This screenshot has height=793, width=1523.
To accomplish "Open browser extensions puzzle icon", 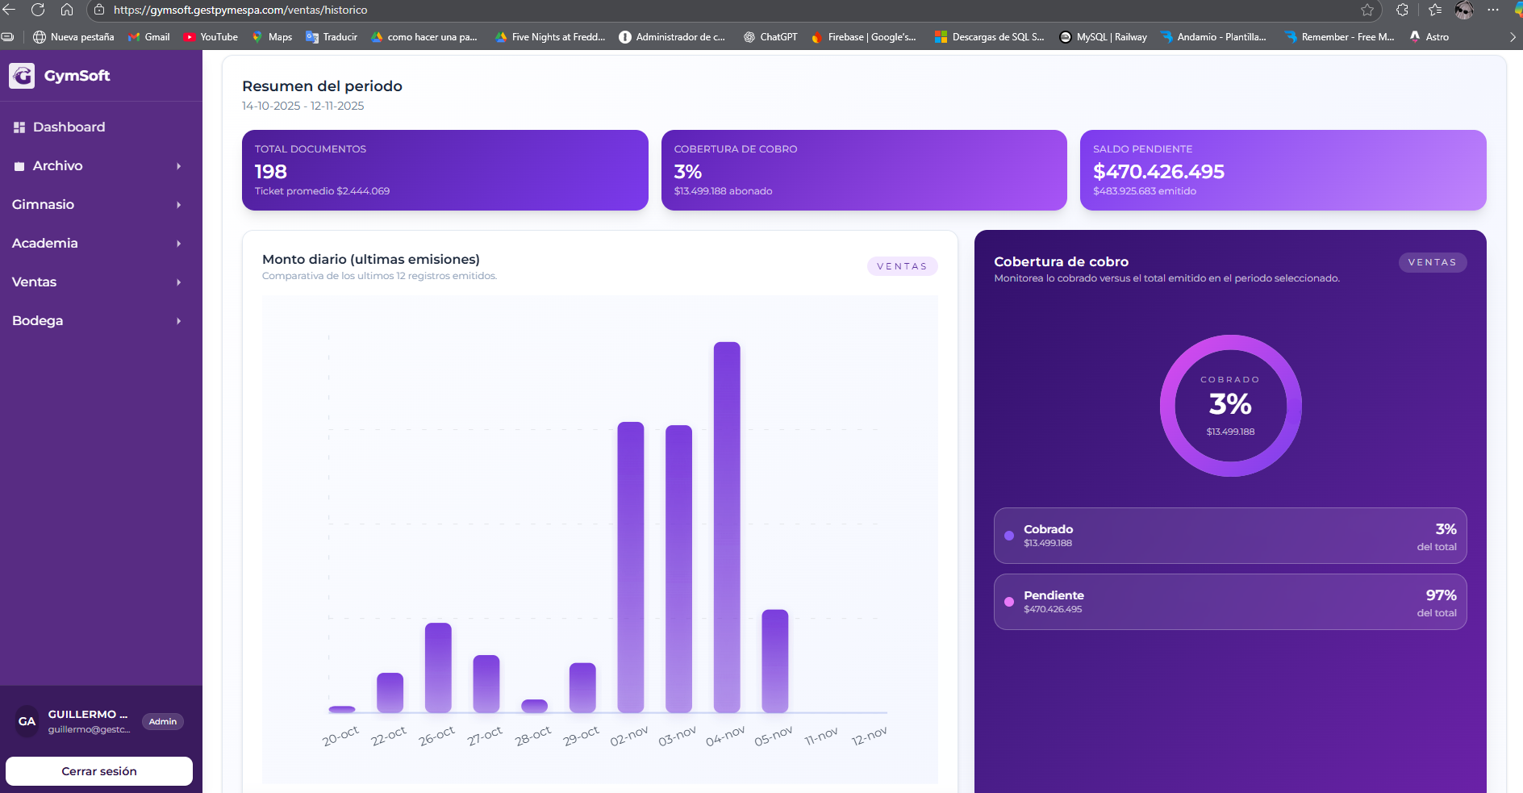I will coord(1402,10).
